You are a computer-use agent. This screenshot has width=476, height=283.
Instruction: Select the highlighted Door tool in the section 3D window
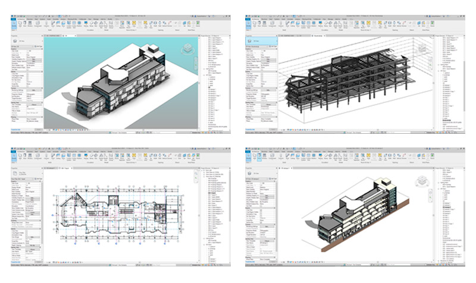pos(259,156)
